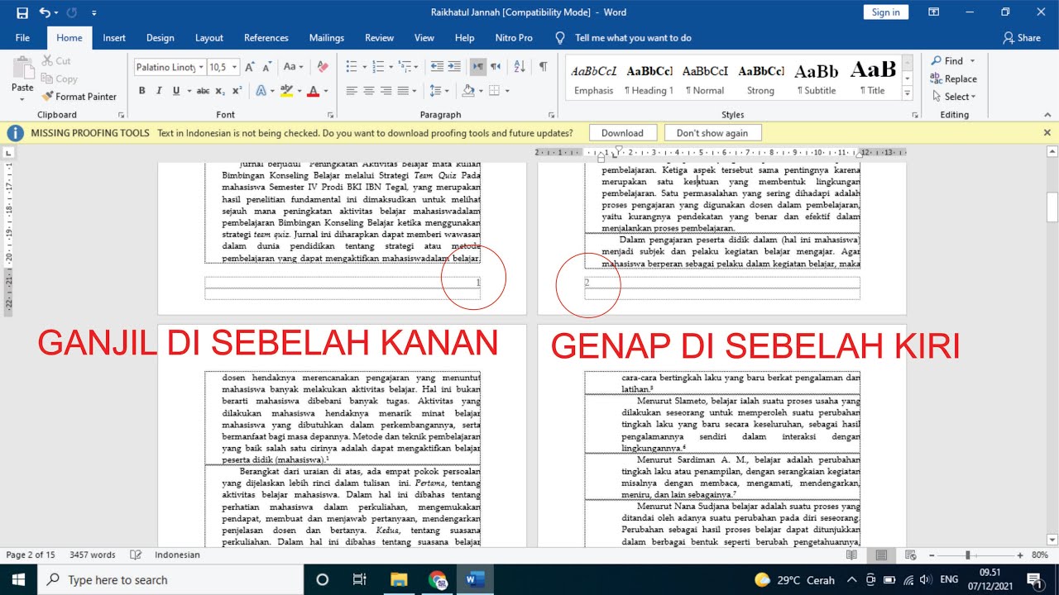Switch to the Insert tab

tap(114, 38)
